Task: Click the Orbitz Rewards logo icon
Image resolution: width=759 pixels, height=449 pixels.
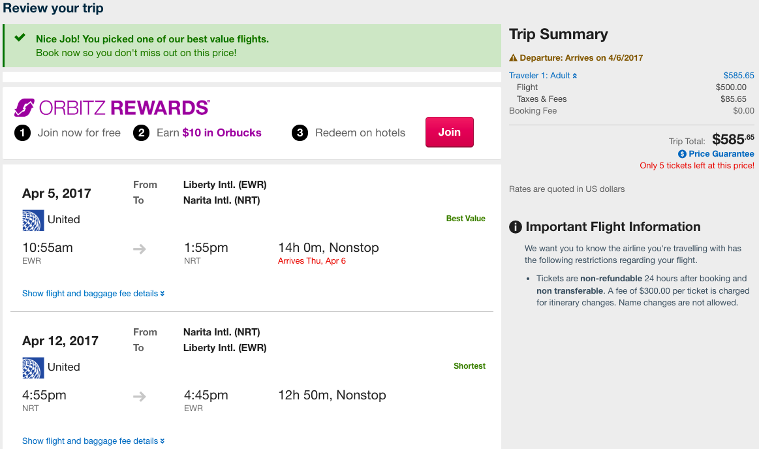Action: (24, 108)
